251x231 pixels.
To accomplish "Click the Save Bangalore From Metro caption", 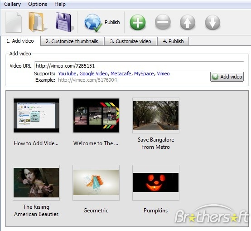I will 156,143.
